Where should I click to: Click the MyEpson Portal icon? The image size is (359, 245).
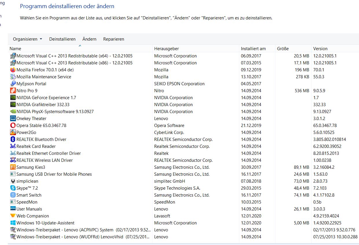tap(13, 84)
